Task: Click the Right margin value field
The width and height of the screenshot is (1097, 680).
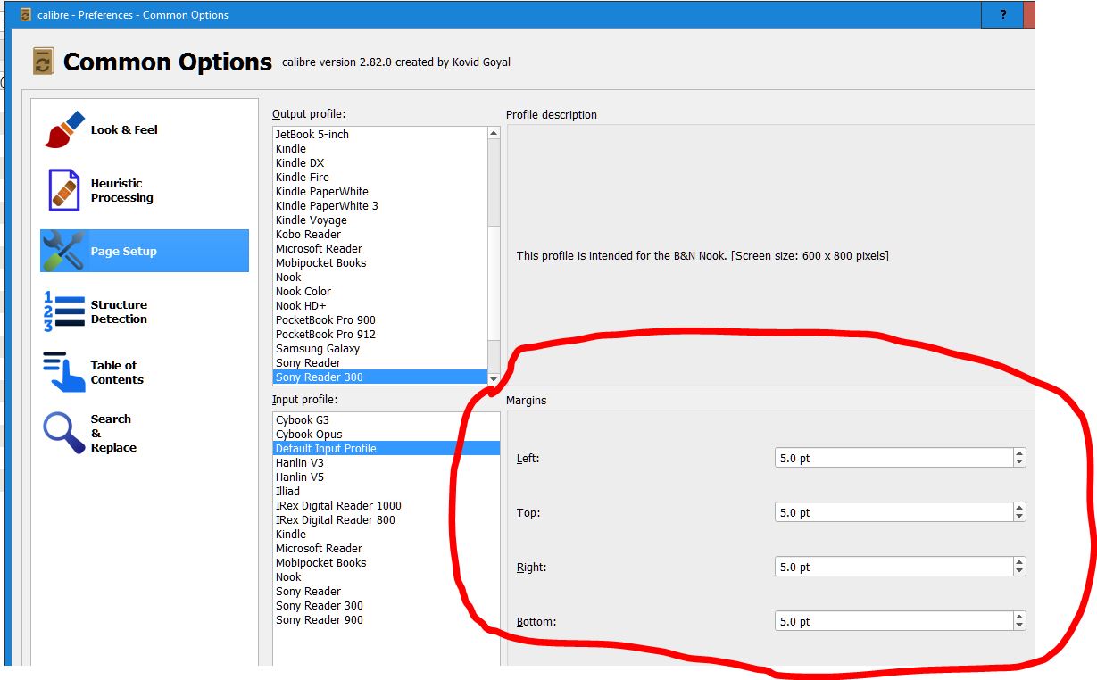Action: (893, 567)
